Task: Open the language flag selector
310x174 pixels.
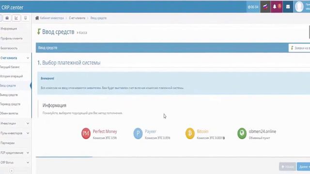Action: (x=265, y=7)
